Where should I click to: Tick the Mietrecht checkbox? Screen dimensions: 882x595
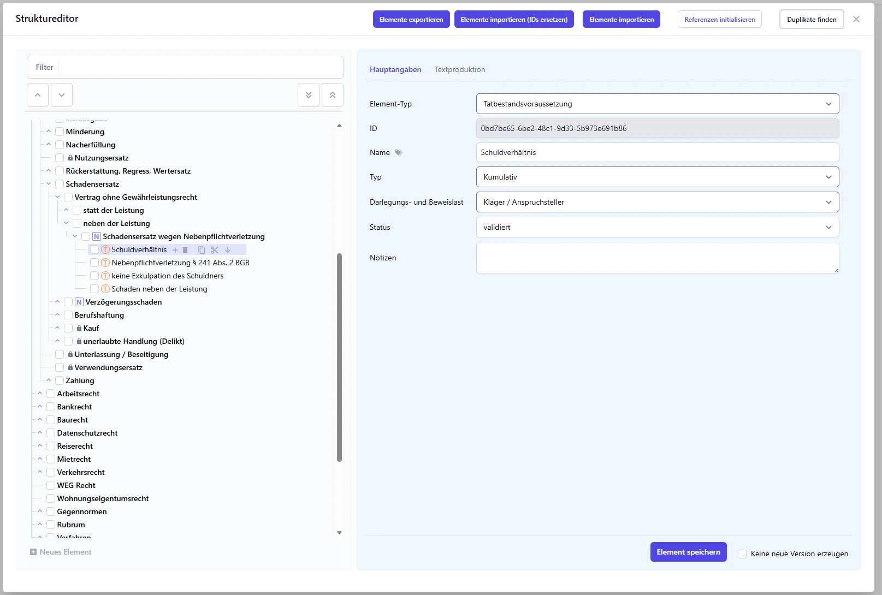point(51,459)
